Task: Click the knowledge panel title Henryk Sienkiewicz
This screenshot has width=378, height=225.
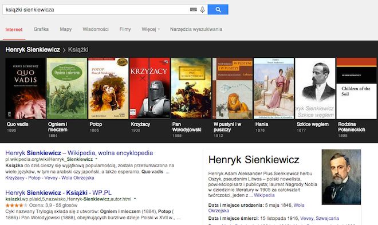Action: 254,160
